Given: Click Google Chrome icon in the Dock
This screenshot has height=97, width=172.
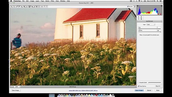Looking at the screenshot, I should pyautogui.click(x=67, y=95).
